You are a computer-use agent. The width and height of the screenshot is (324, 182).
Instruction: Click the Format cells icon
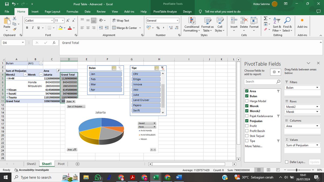tap(254, 20)
